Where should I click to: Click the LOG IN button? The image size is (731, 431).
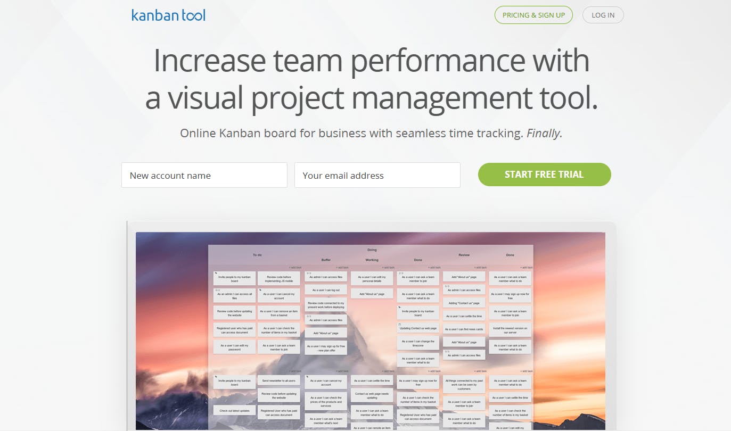[603, 15]
